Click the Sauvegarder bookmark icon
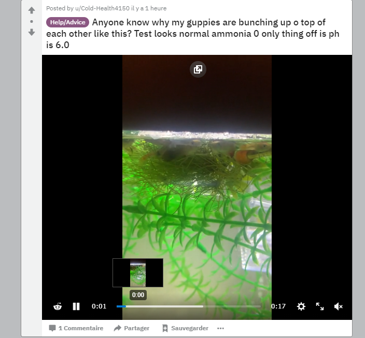This screenshot has width=365, height=338. click(165, 328)
